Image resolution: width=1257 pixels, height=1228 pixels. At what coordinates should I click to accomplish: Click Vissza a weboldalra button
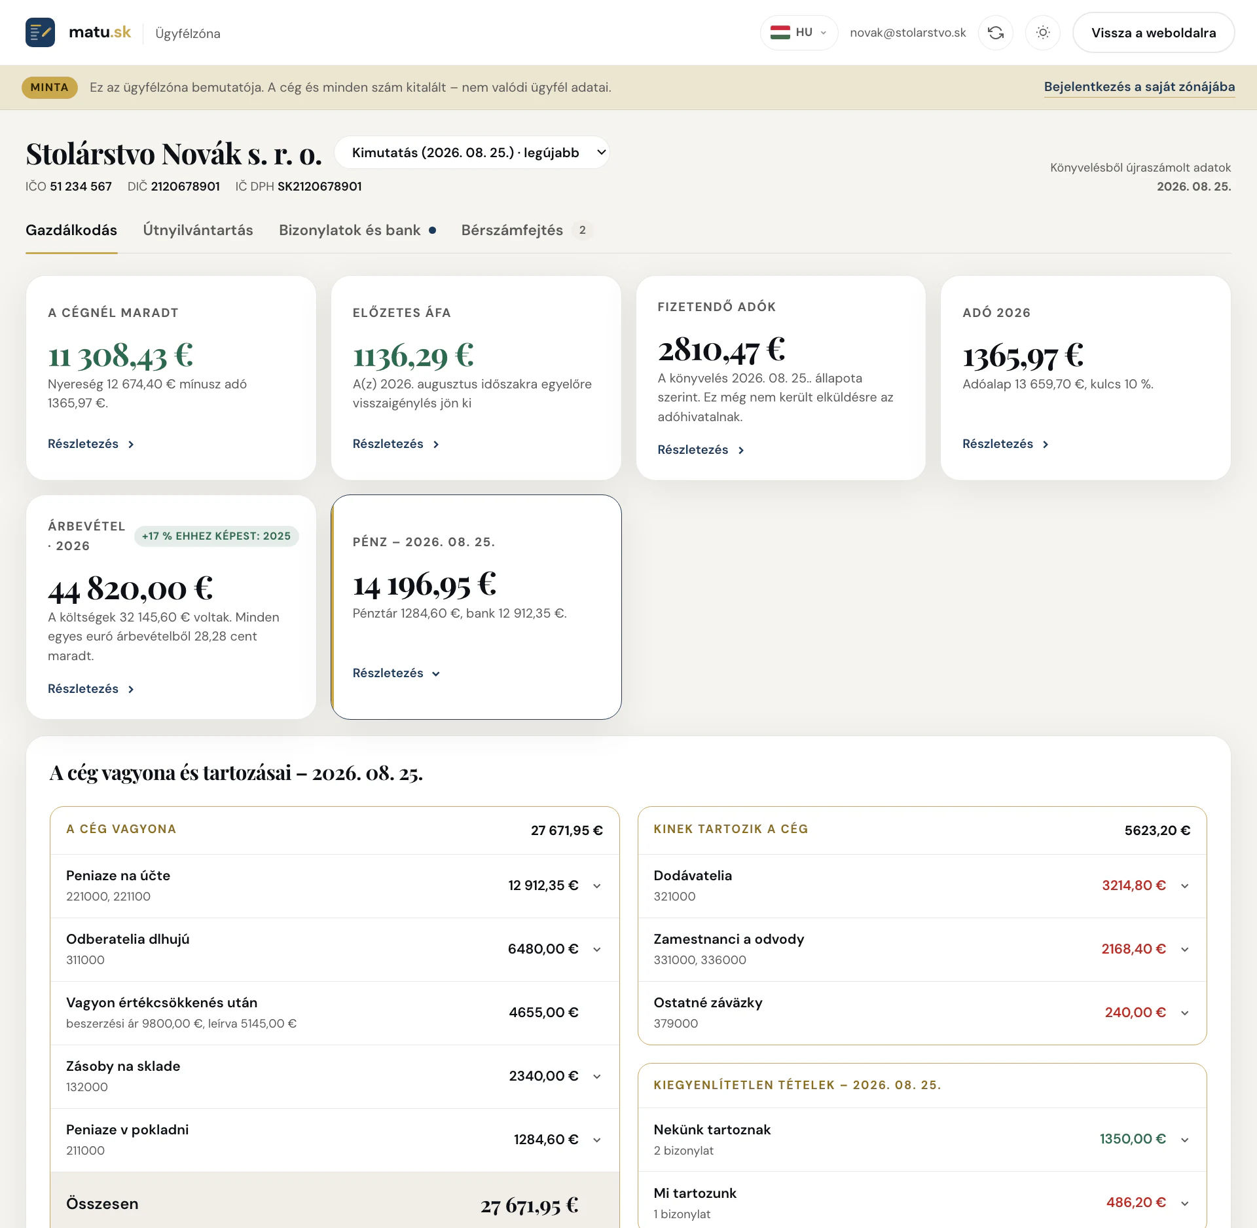[x=1154, y=33]
